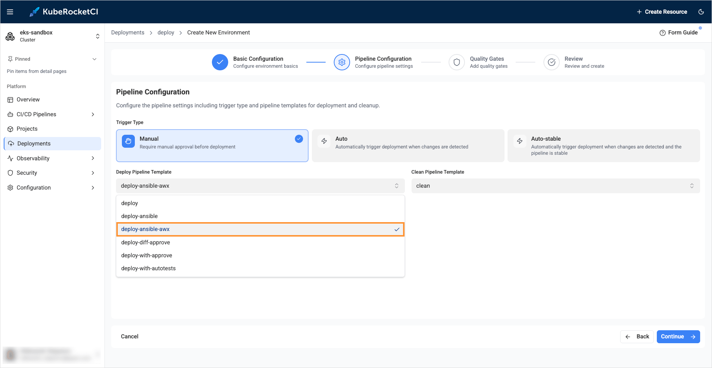712x368 pixels.
Task: Expand the Observability submenu arrow
Action: point(93,158)
